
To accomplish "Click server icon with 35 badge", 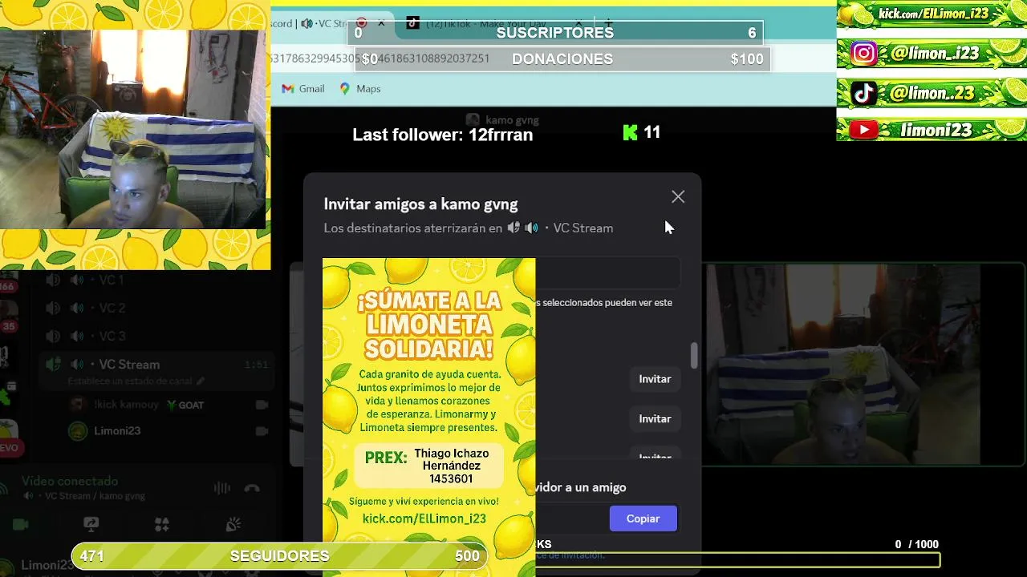I will [8, 313].
